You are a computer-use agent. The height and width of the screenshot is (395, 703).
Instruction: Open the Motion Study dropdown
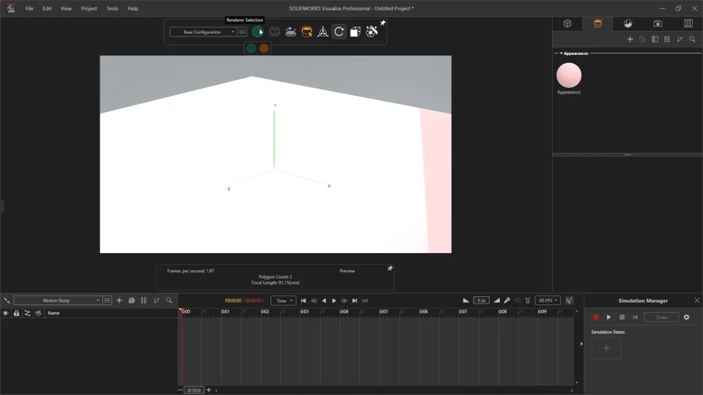click(x=58, y=300)
